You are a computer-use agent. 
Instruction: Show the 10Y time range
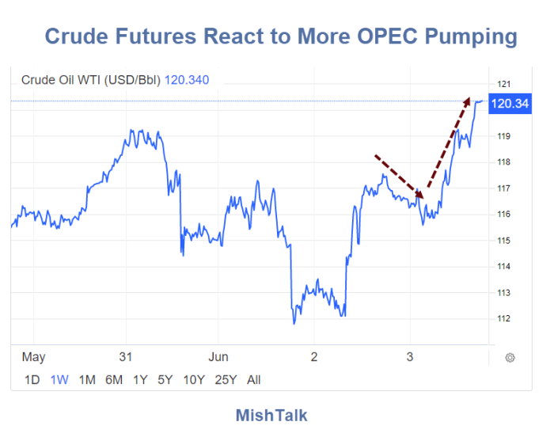[x=194, y=380]
